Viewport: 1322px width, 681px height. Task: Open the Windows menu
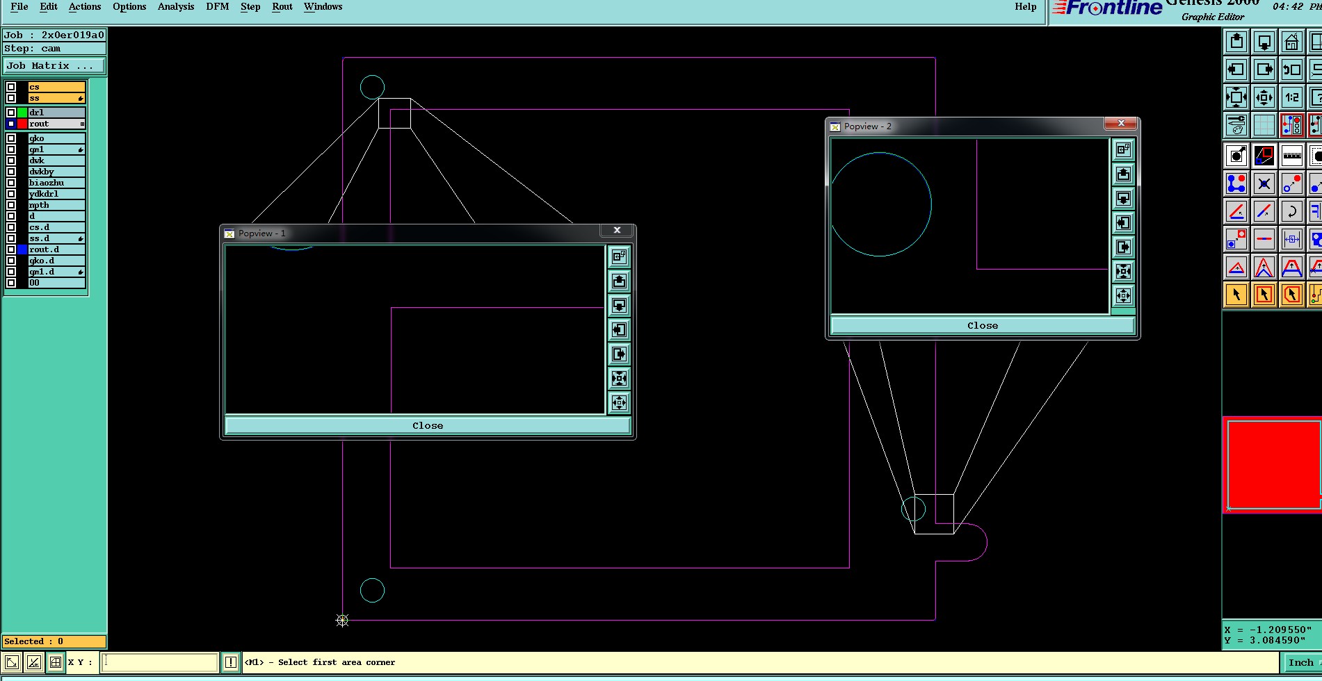[x=323, y=6]
